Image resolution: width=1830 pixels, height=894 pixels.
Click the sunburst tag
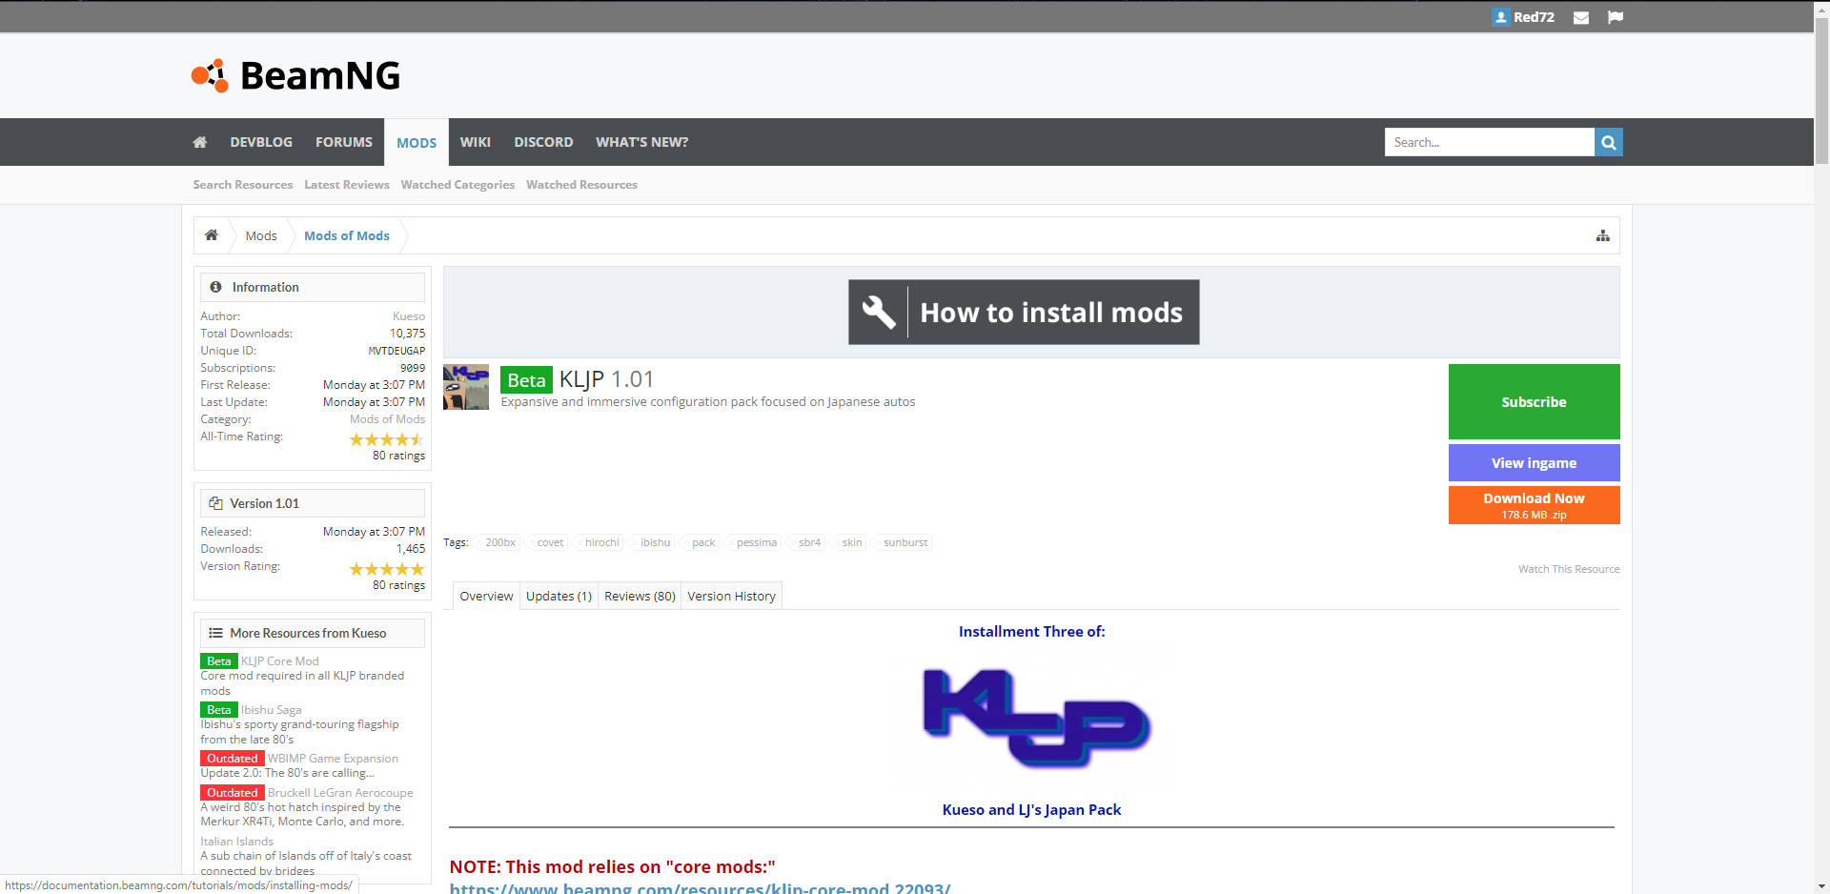click(905, 542)
